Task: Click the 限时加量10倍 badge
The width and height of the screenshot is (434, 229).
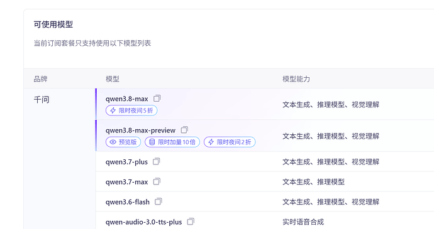Action: pyautogui.click(x=172, y=142)
